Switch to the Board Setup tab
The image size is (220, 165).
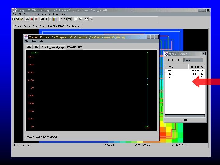click(39, 26)
